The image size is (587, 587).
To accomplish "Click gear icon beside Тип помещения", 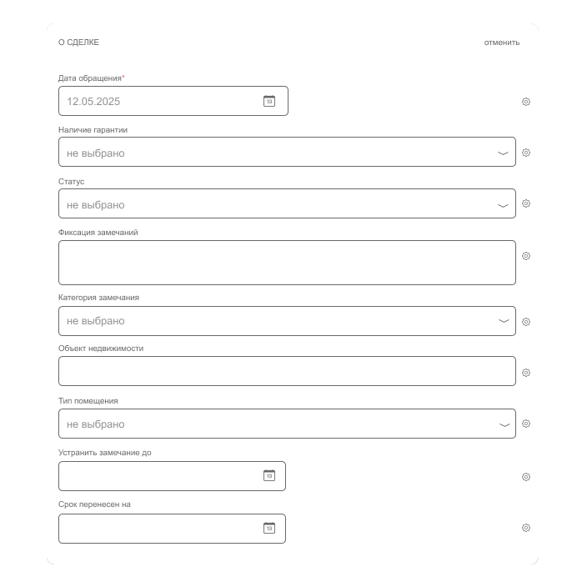I will coord(526,424).
